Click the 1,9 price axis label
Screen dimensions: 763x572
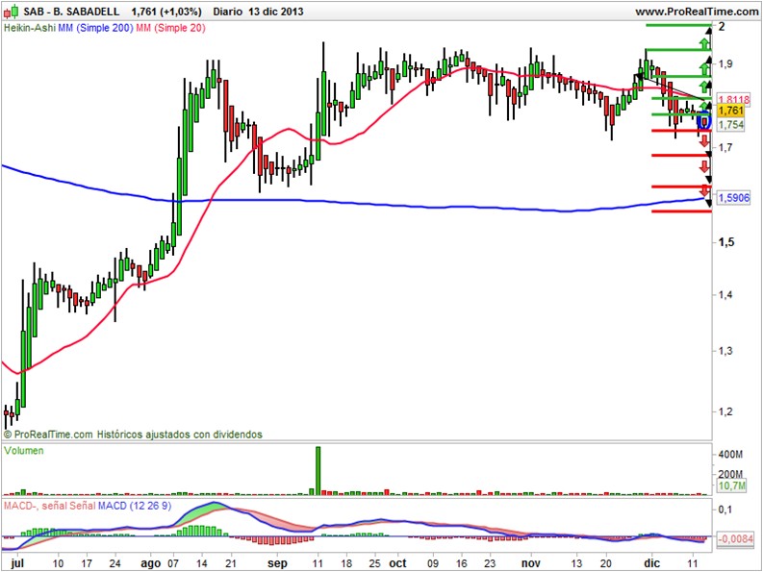point(725,63)
